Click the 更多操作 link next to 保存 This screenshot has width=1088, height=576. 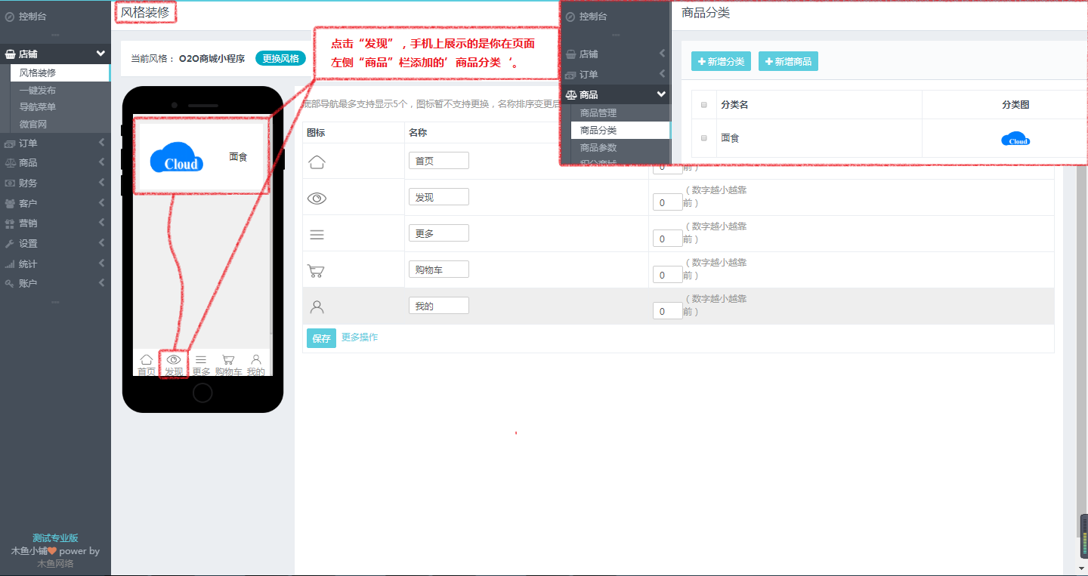360,338
